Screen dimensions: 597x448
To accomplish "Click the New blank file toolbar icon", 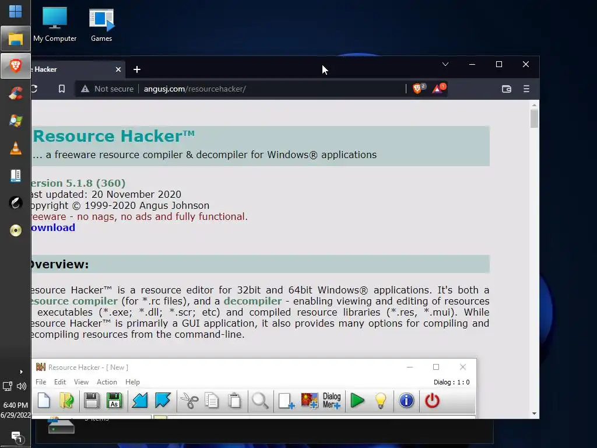I will [44, 400].
